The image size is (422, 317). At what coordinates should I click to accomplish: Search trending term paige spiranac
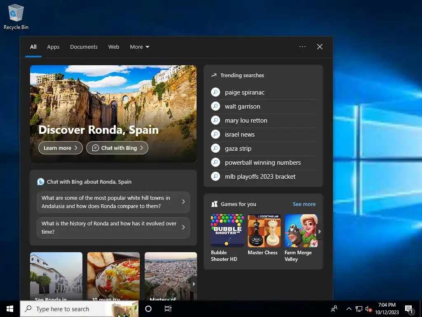[x=245, y=92]
